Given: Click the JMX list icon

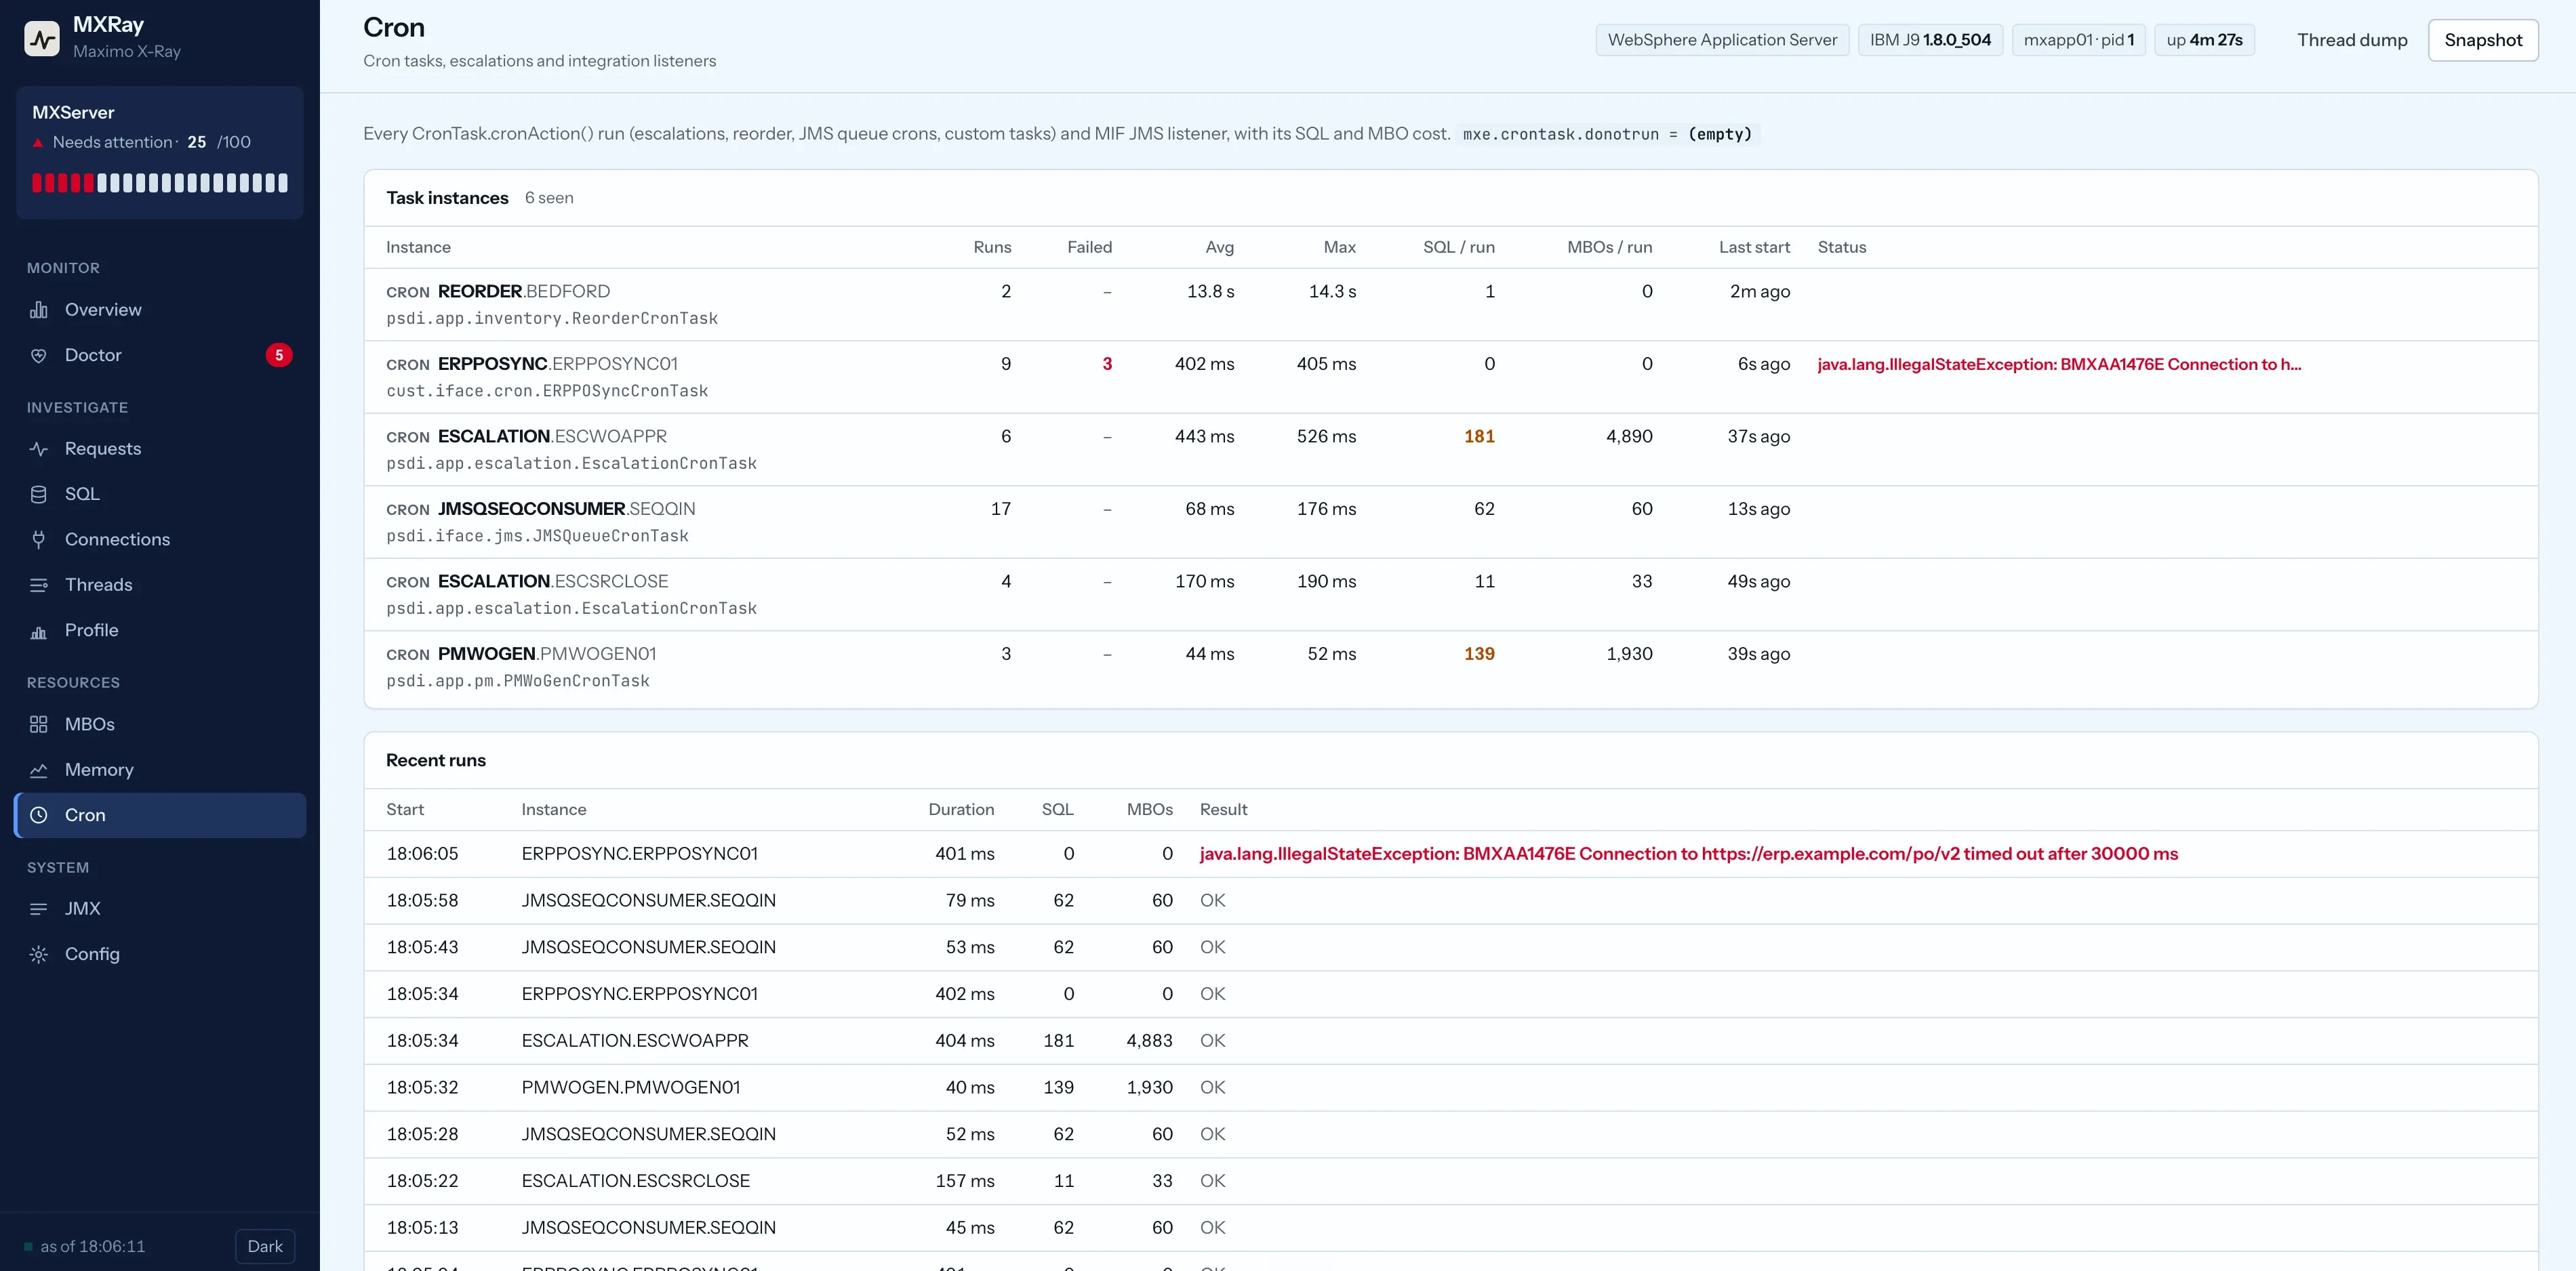Looking at the screenshot, I should pyautogui.click(x=39, y=909).
